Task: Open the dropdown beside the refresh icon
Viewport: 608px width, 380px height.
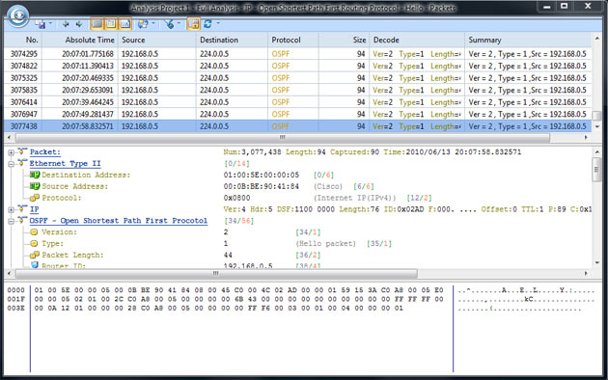Action: pos(218,23)
